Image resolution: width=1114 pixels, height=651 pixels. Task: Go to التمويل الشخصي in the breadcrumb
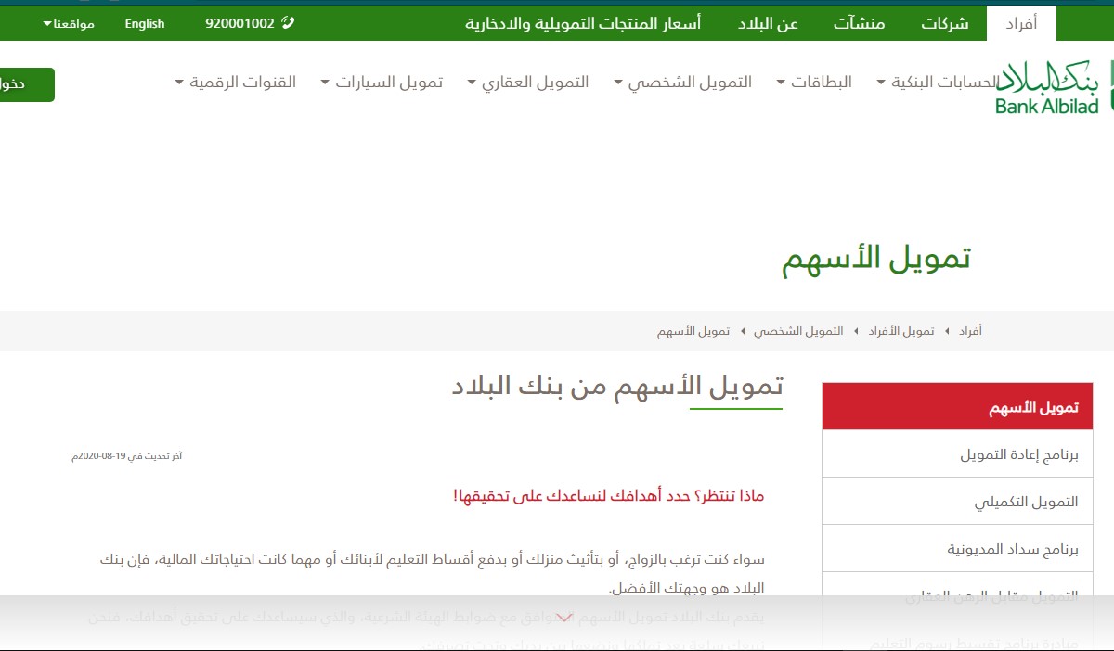pyautogui.click(x=798, y=331)
